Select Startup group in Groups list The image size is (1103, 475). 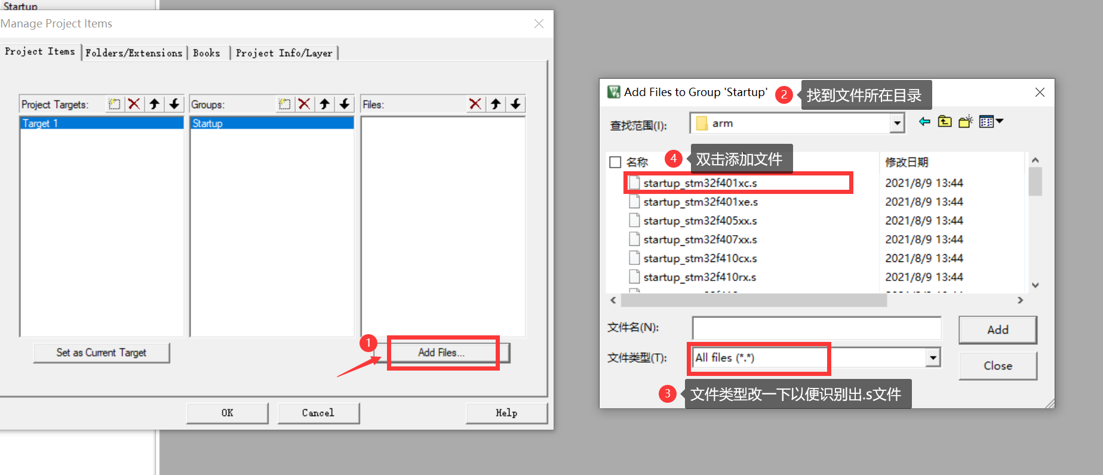coord(272,124)
